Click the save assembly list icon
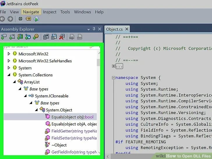Viewport: 212px width, 159px height. 54,37
